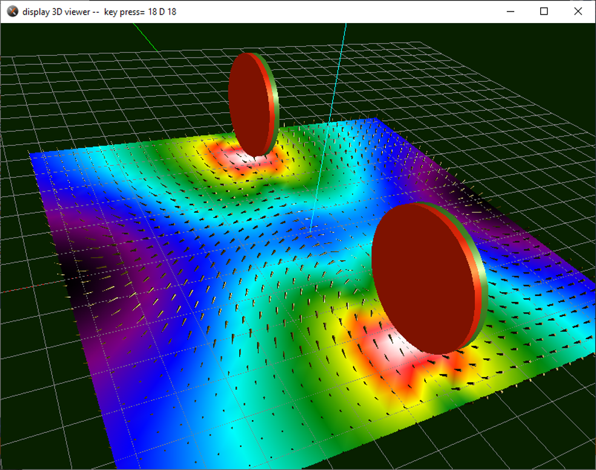Maximize the 3D viewer window

pos(544,12)
